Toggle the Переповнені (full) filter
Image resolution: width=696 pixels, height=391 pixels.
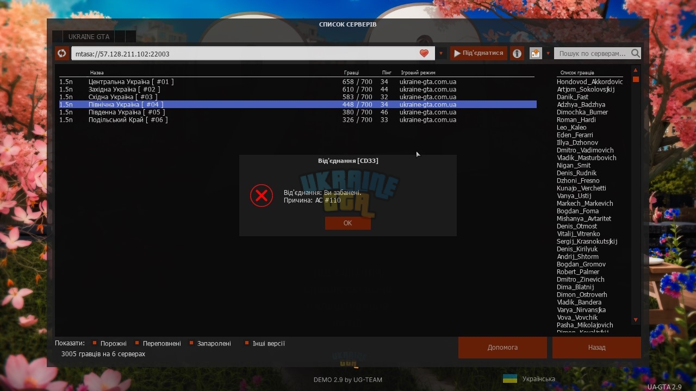tap(158, 343)
